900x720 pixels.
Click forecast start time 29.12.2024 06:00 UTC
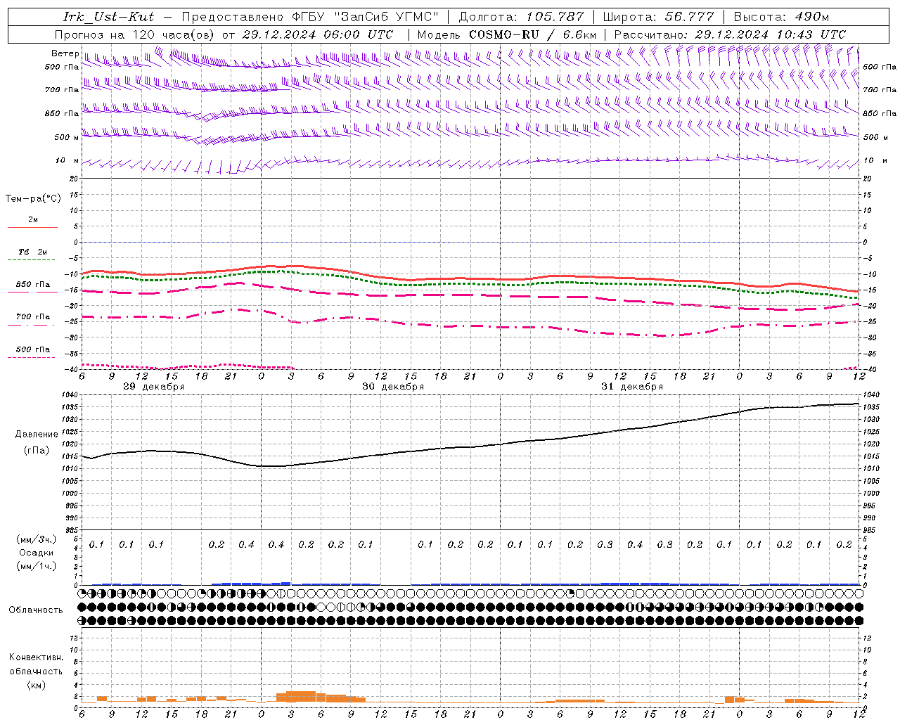(x=318, y=34)
